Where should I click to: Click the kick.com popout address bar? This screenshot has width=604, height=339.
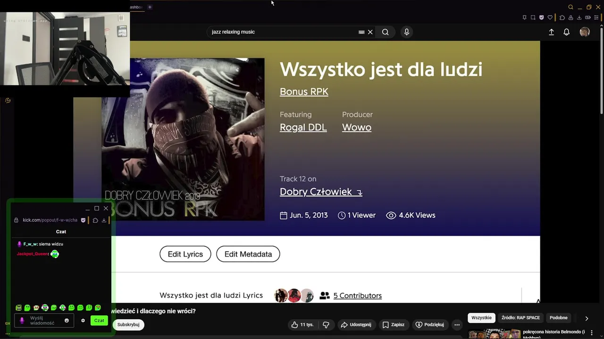pyautogui.click(x=50, y=220)
